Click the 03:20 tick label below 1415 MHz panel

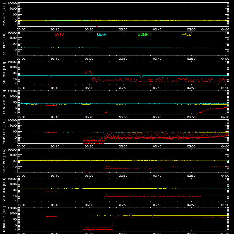(89, 117)
